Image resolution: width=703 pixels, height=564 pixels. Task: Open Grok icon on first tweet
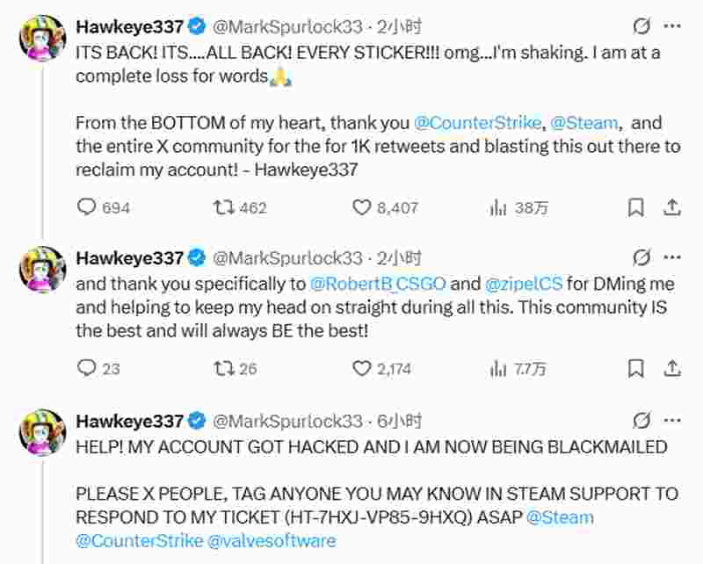click(641, 28)
